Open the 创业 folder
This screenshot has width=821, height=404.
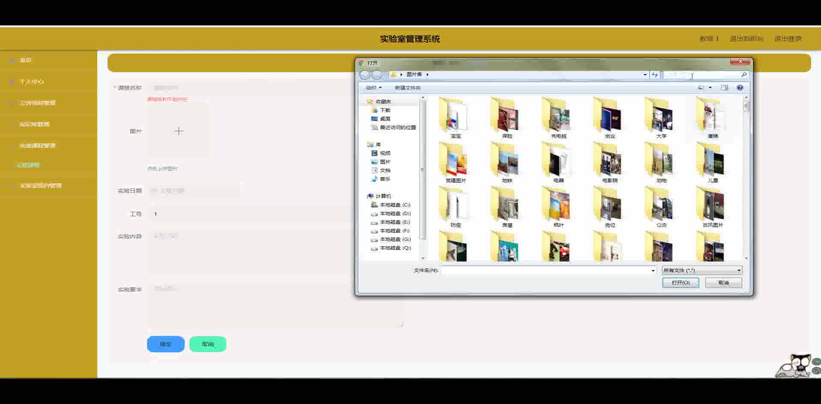coord(610,119)
